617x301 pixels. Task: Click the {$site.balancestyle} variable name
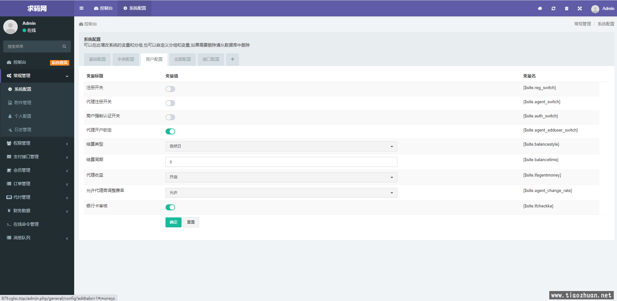[x=541, y=144]
